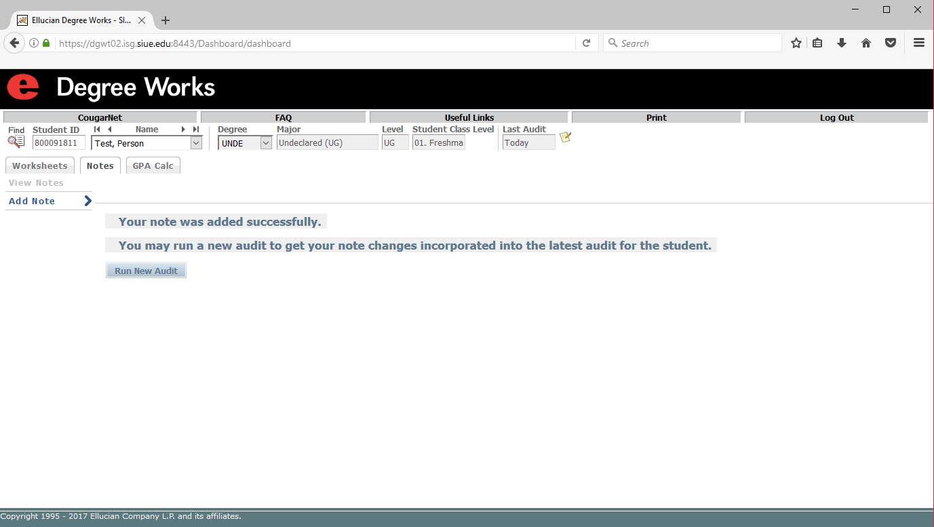Expand the Degree dropdown showing UNDE
The width and height of the screenshot is (934, 527).
point(265,143)
